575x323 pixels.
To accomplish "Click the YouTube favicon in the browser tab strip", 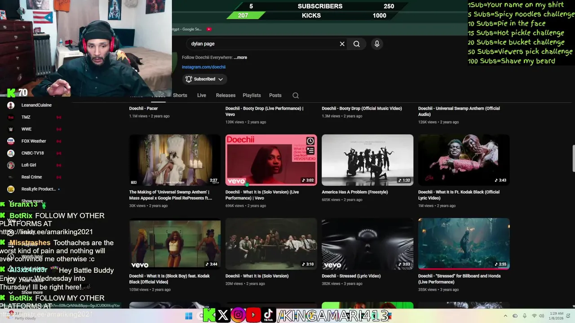I will 209,29.
